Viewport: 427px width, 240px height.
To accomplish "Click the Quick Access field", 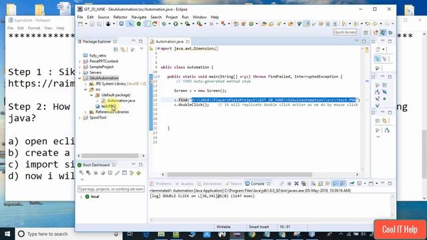I will pos(345,32).
